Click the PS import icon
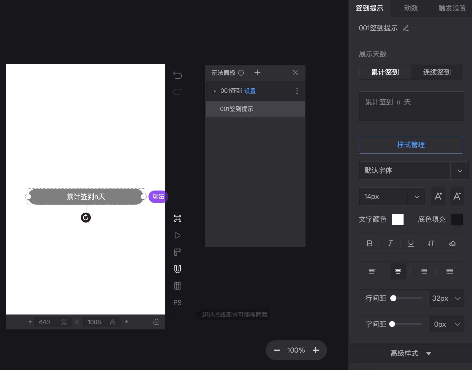This screenshot has height=370, width=472. 177,303
